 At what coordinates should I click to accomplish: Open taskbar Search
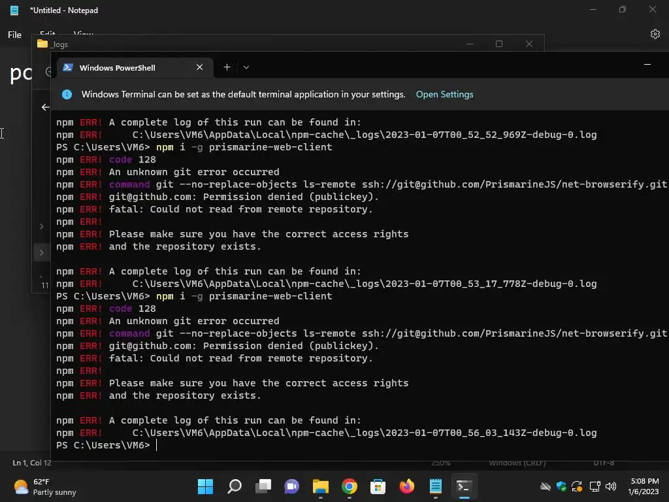coord(235,486)
